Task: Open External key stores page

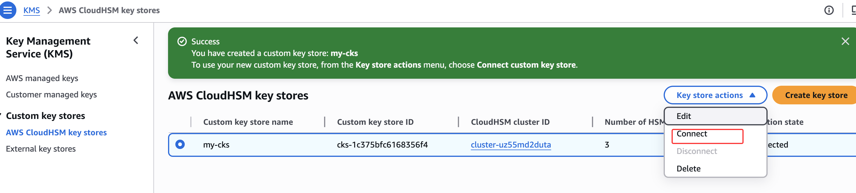Action: tap(40, 149)
